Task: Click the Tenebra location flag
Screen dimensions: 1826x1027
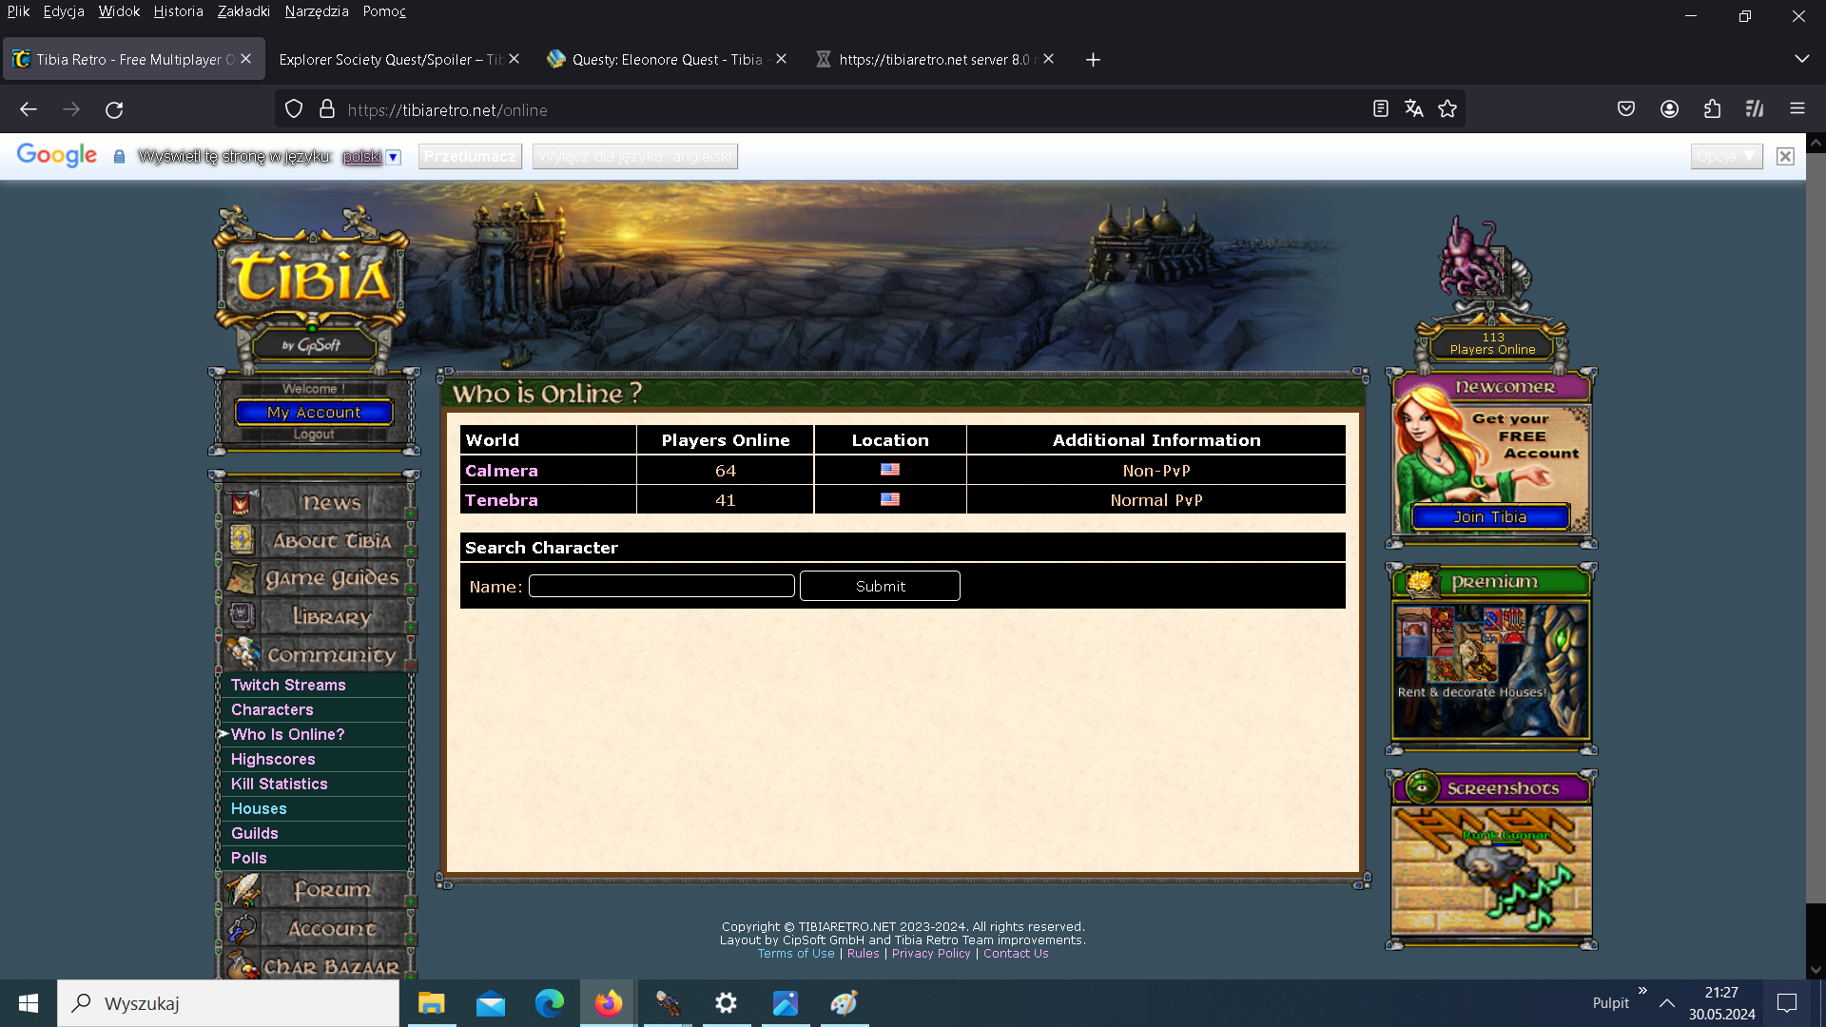Action: [890, 499]
